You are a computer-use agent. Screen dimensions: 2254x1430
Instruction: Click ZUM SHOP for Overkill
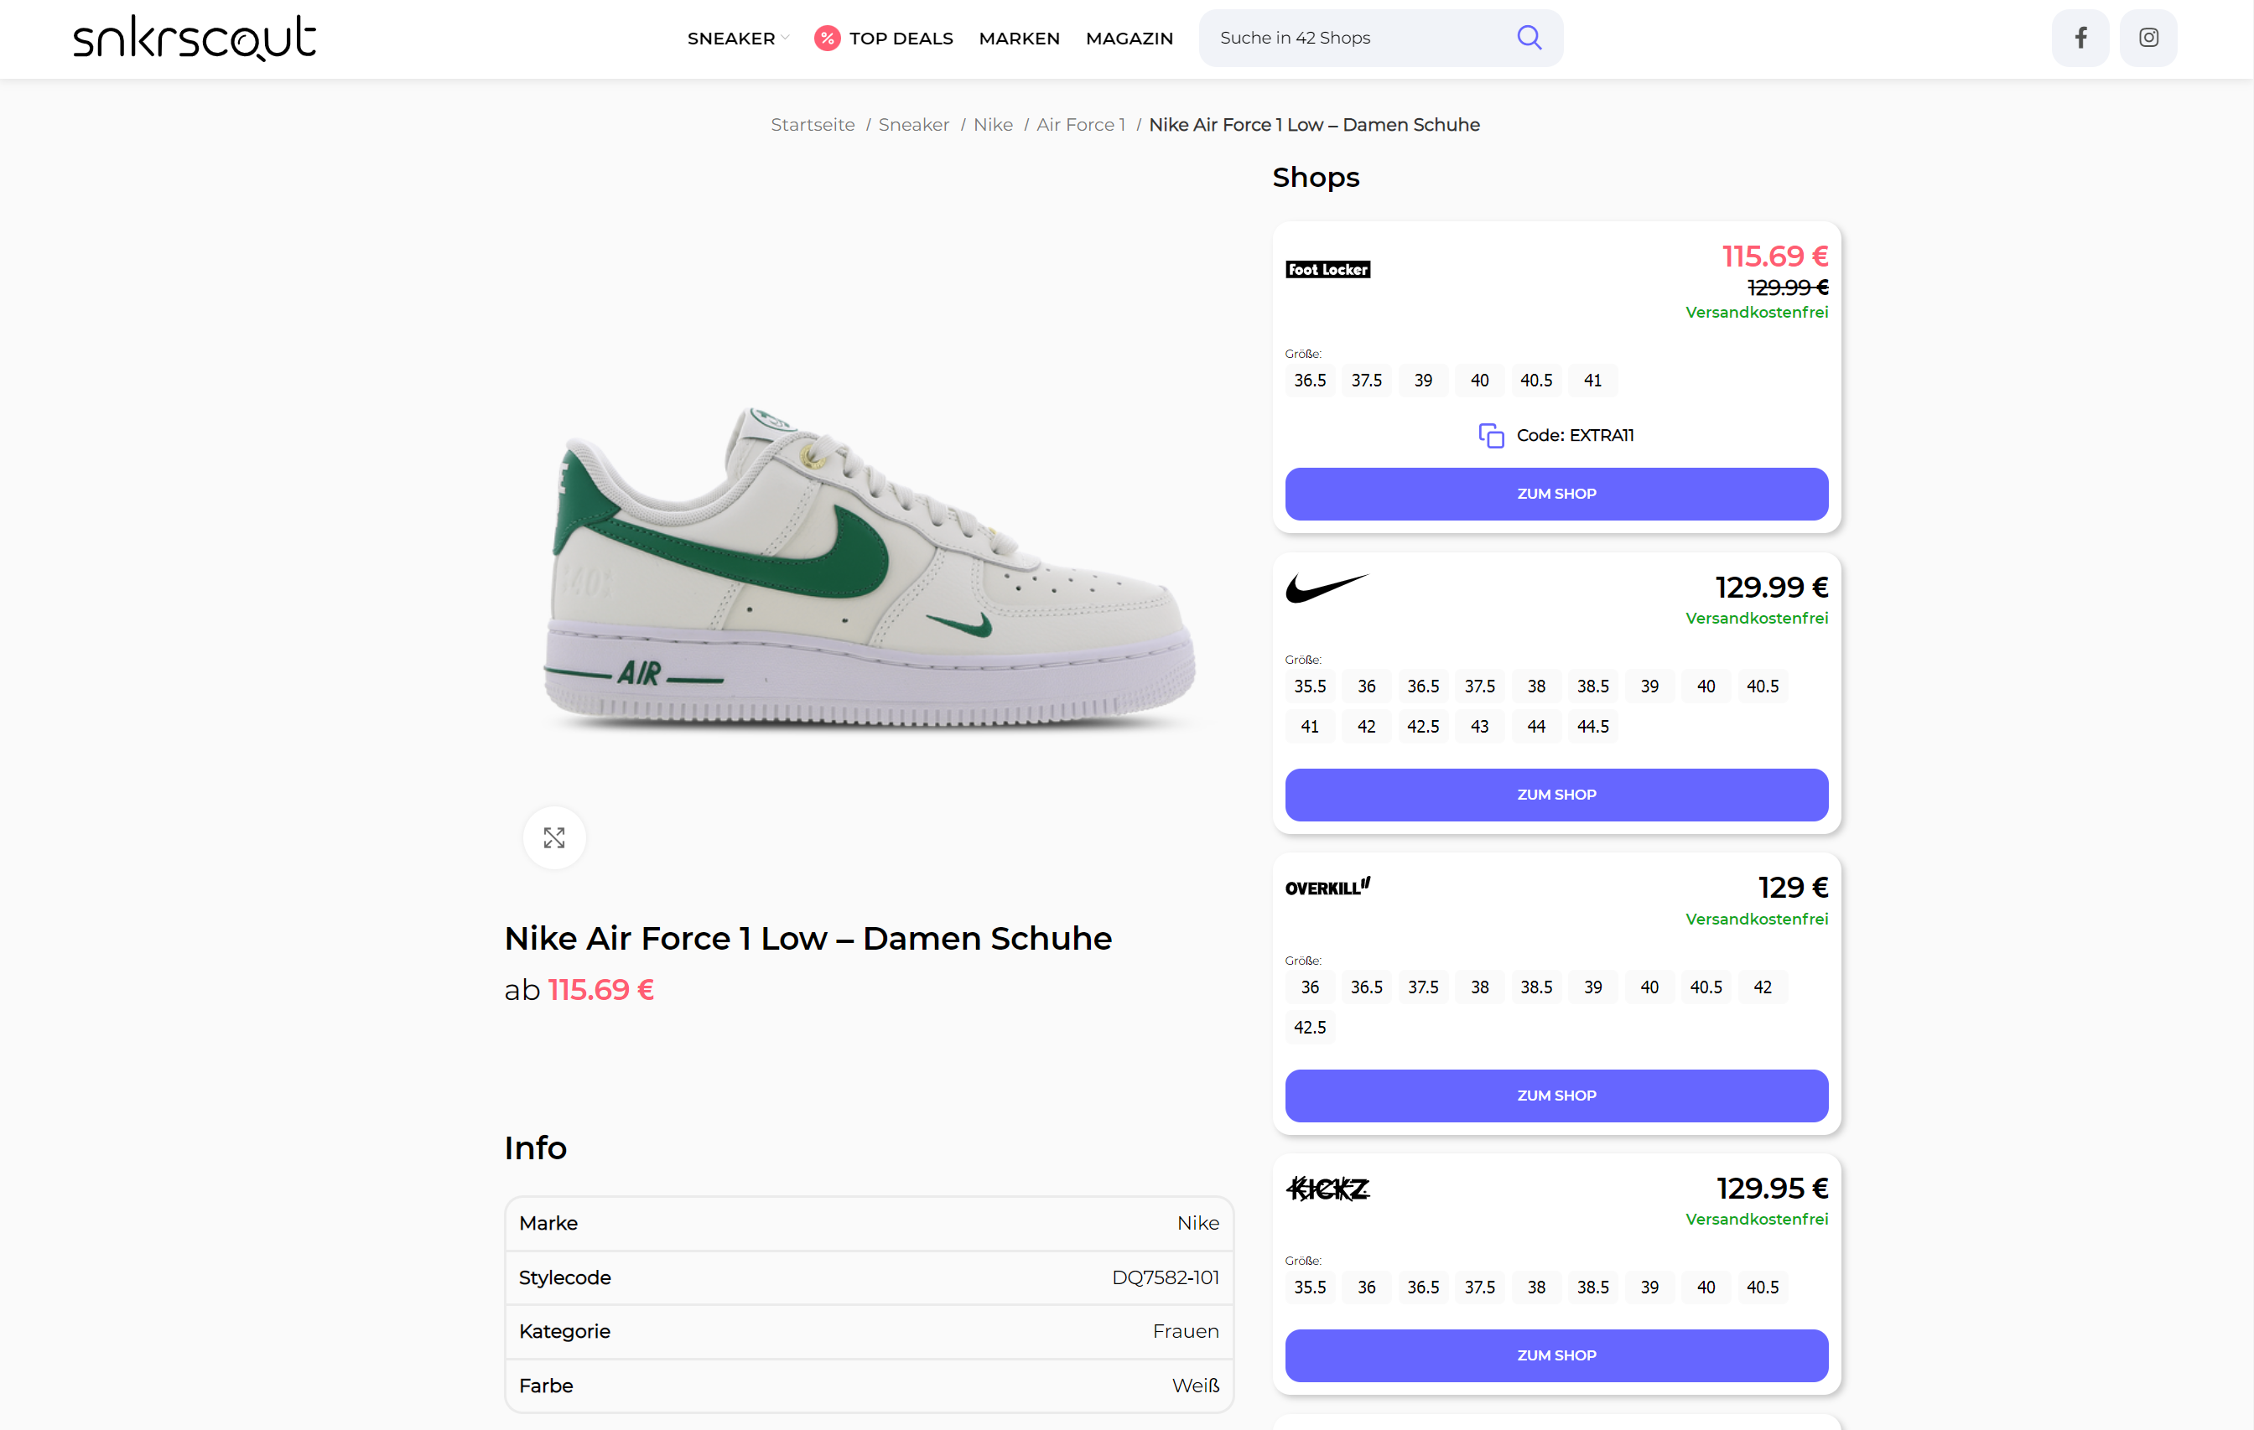click(1555, 1095)
